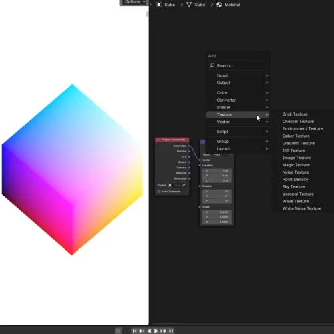Image resolution: width=334 pixels, height=334 pixels.
Task: Enable the From Instancer checkbox
Action: (x=159, y=192)
